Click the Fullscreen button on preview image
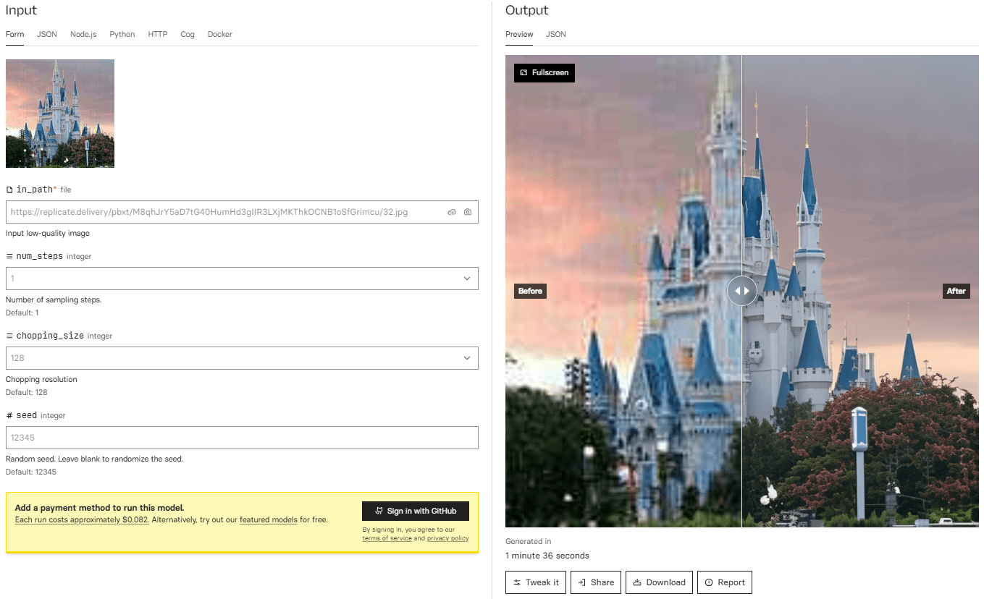The width and height of the screenshot is (984, 599). (544, 72)
